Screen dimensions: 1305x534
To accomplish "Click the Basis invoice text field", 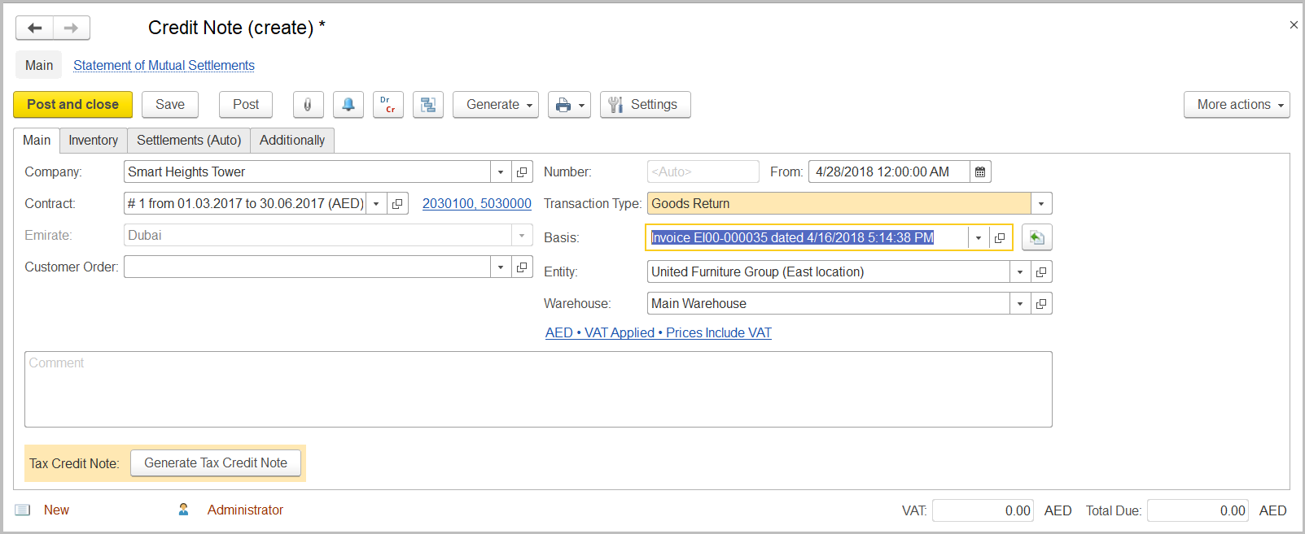I will pos(808,237).
